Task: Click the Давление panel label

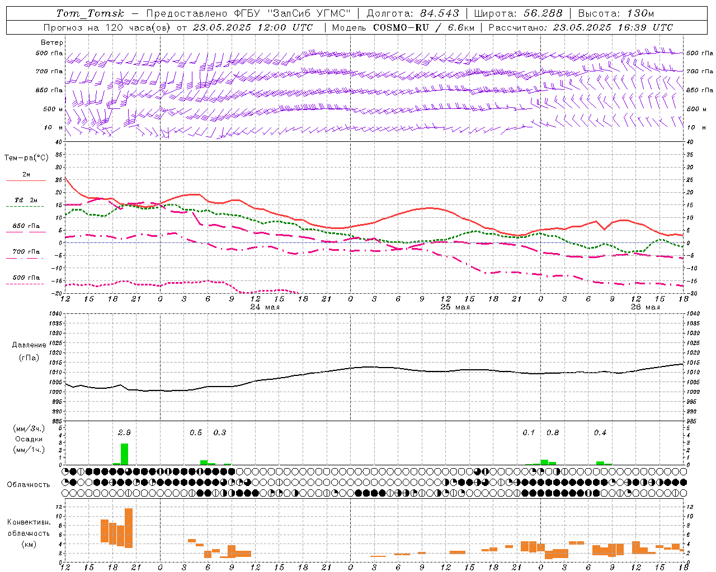Action: [x=29, y=345]
